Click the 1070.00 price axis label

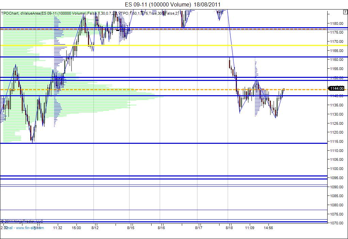coord(337,223)
